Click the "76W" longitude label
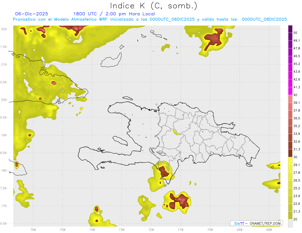The image size is (302, 233). [33, 230]
